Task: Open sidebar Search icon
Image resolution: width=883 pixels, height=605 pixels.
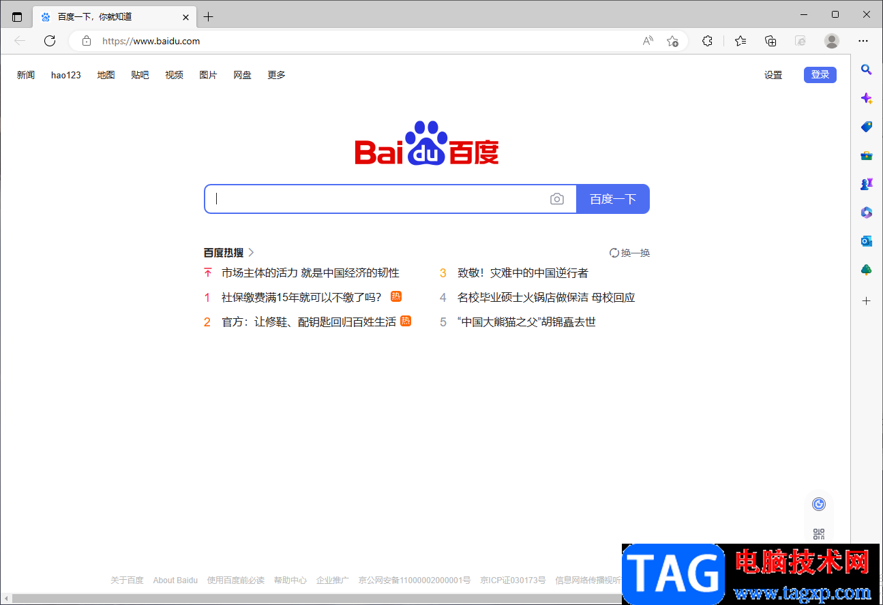Action: [x=867, y=69]
